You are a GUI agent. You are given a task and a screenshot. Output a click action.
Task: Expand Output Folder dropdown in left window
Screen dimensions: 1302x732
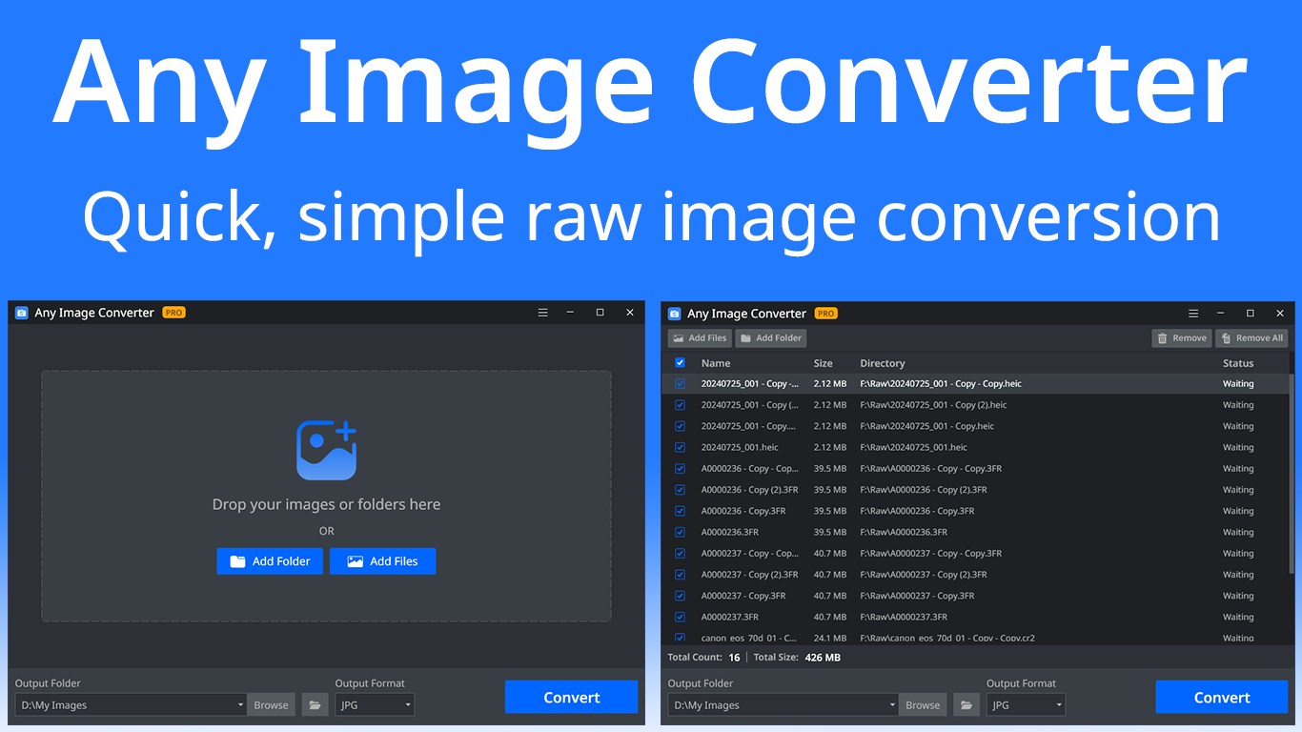pyautogui.click(x=240, y=705)
